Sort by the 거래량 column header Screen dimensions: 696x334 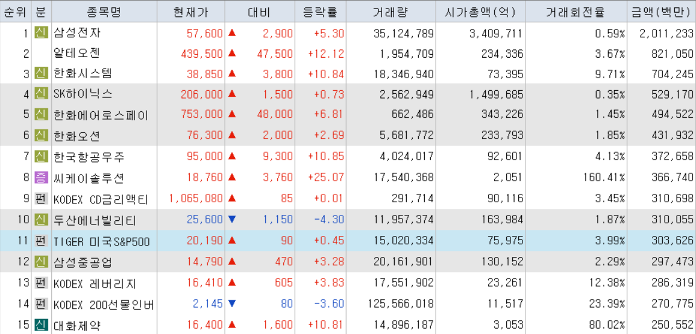point(391,12)
